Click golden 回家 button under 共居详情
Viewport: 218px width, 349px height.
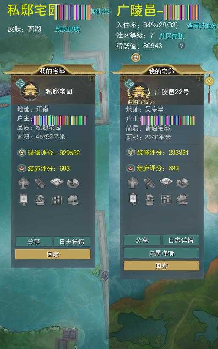coord(161,266)
